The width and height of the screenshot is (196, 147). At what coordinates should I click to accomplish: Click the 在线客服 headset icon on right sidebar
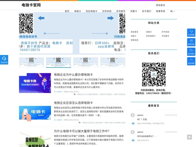pos(191,33)
